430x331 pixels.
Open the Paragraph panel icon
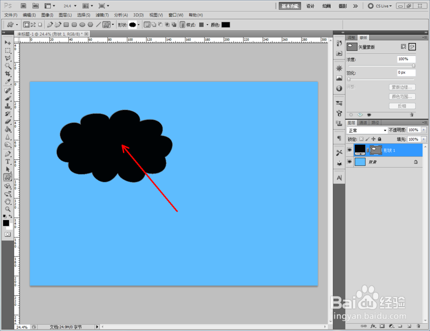click(x=339, y=138)
